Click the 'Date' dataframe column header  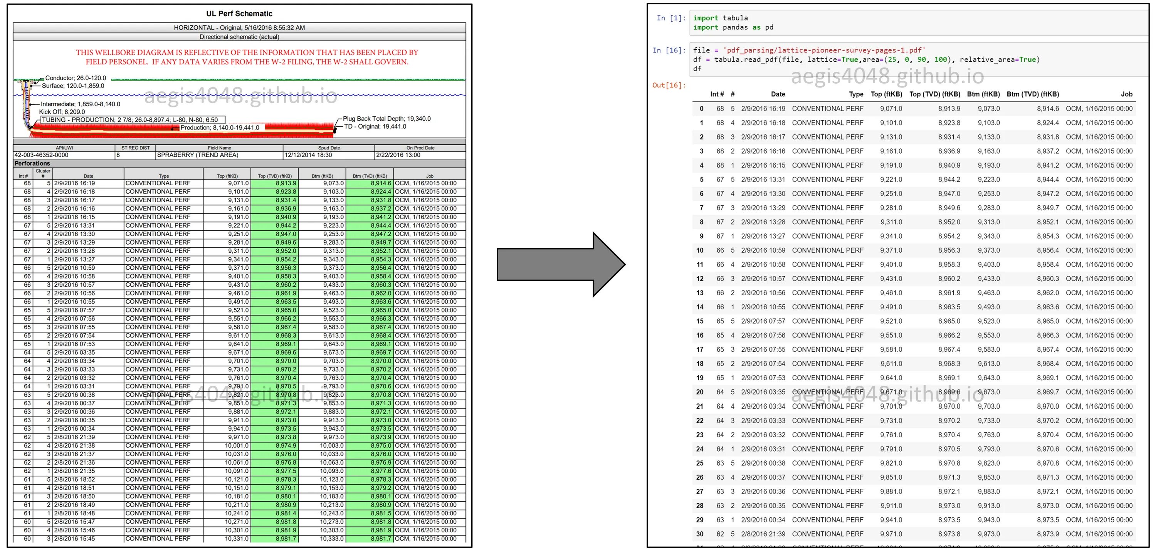tap(778, 94)
